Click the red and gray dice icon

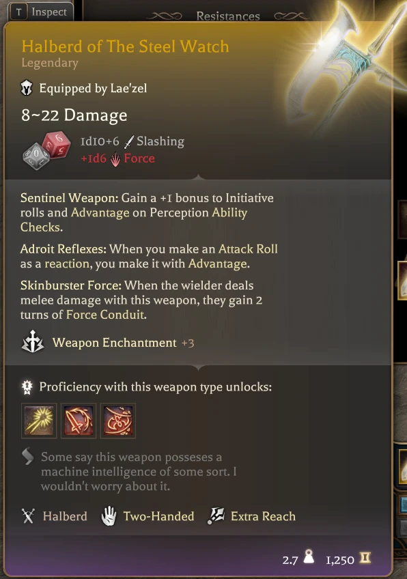coord(46,150)
